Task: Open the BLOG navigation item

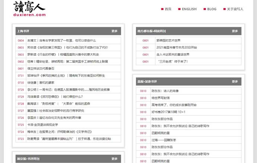Action: (211, 9)
